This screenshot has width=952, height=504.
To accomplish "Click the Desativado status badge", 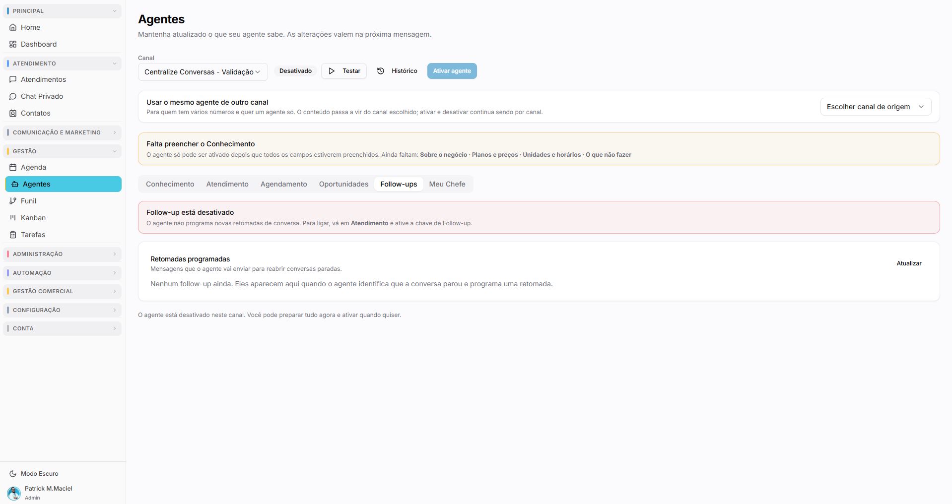I will click(295, 71).
